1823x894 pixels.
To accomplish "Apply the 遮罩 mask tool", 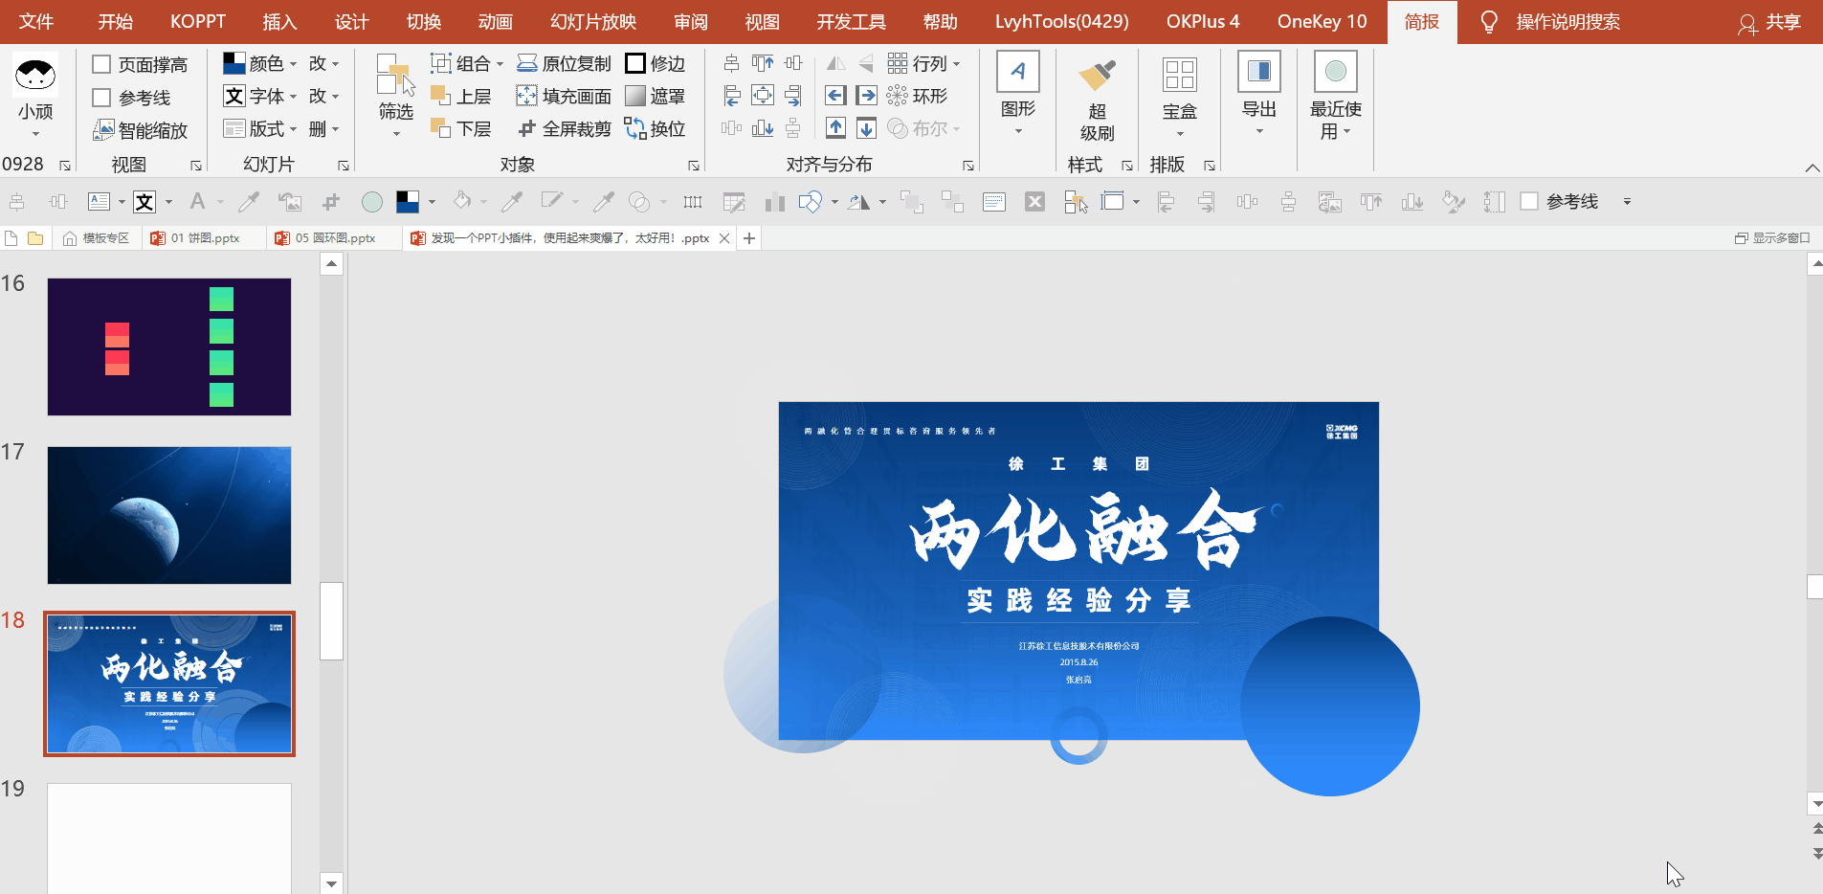I will (635, 97).
